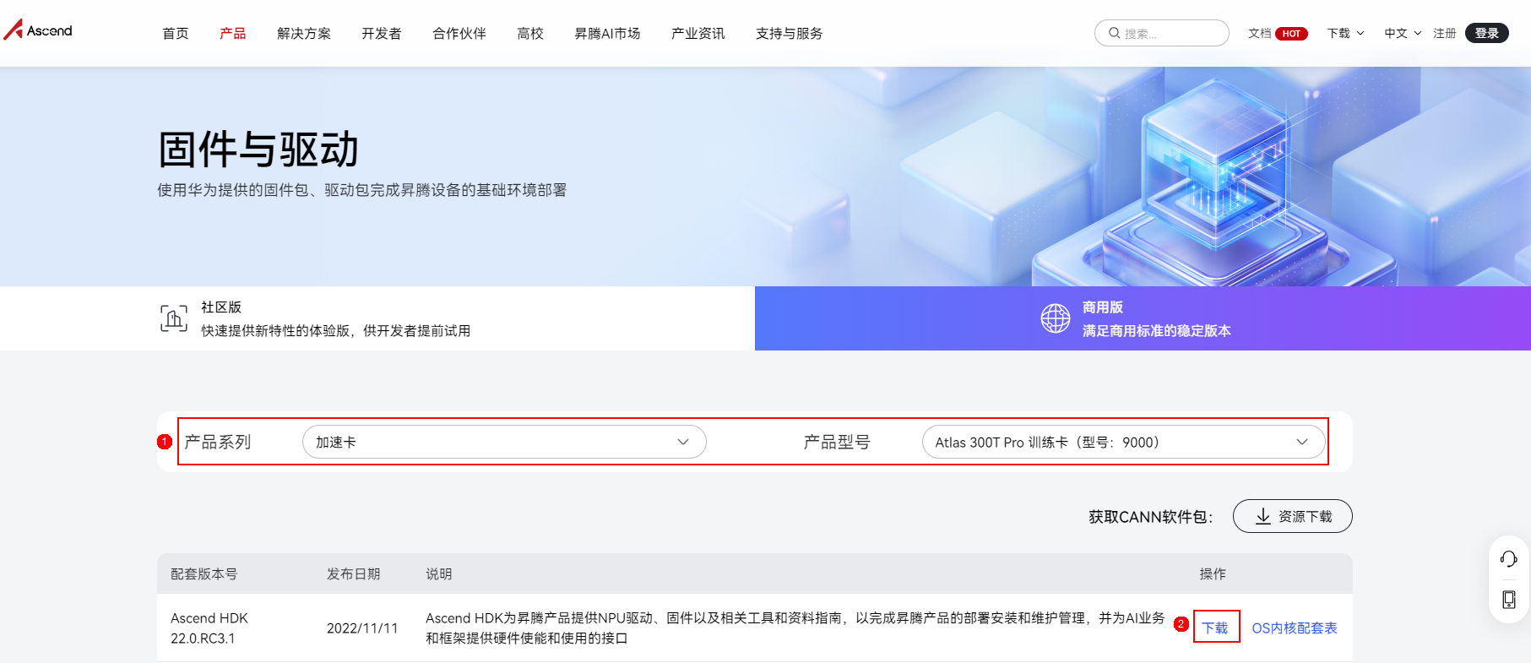Click the 配套版本号 column header
1531x663 pixels.
point(204,573)
